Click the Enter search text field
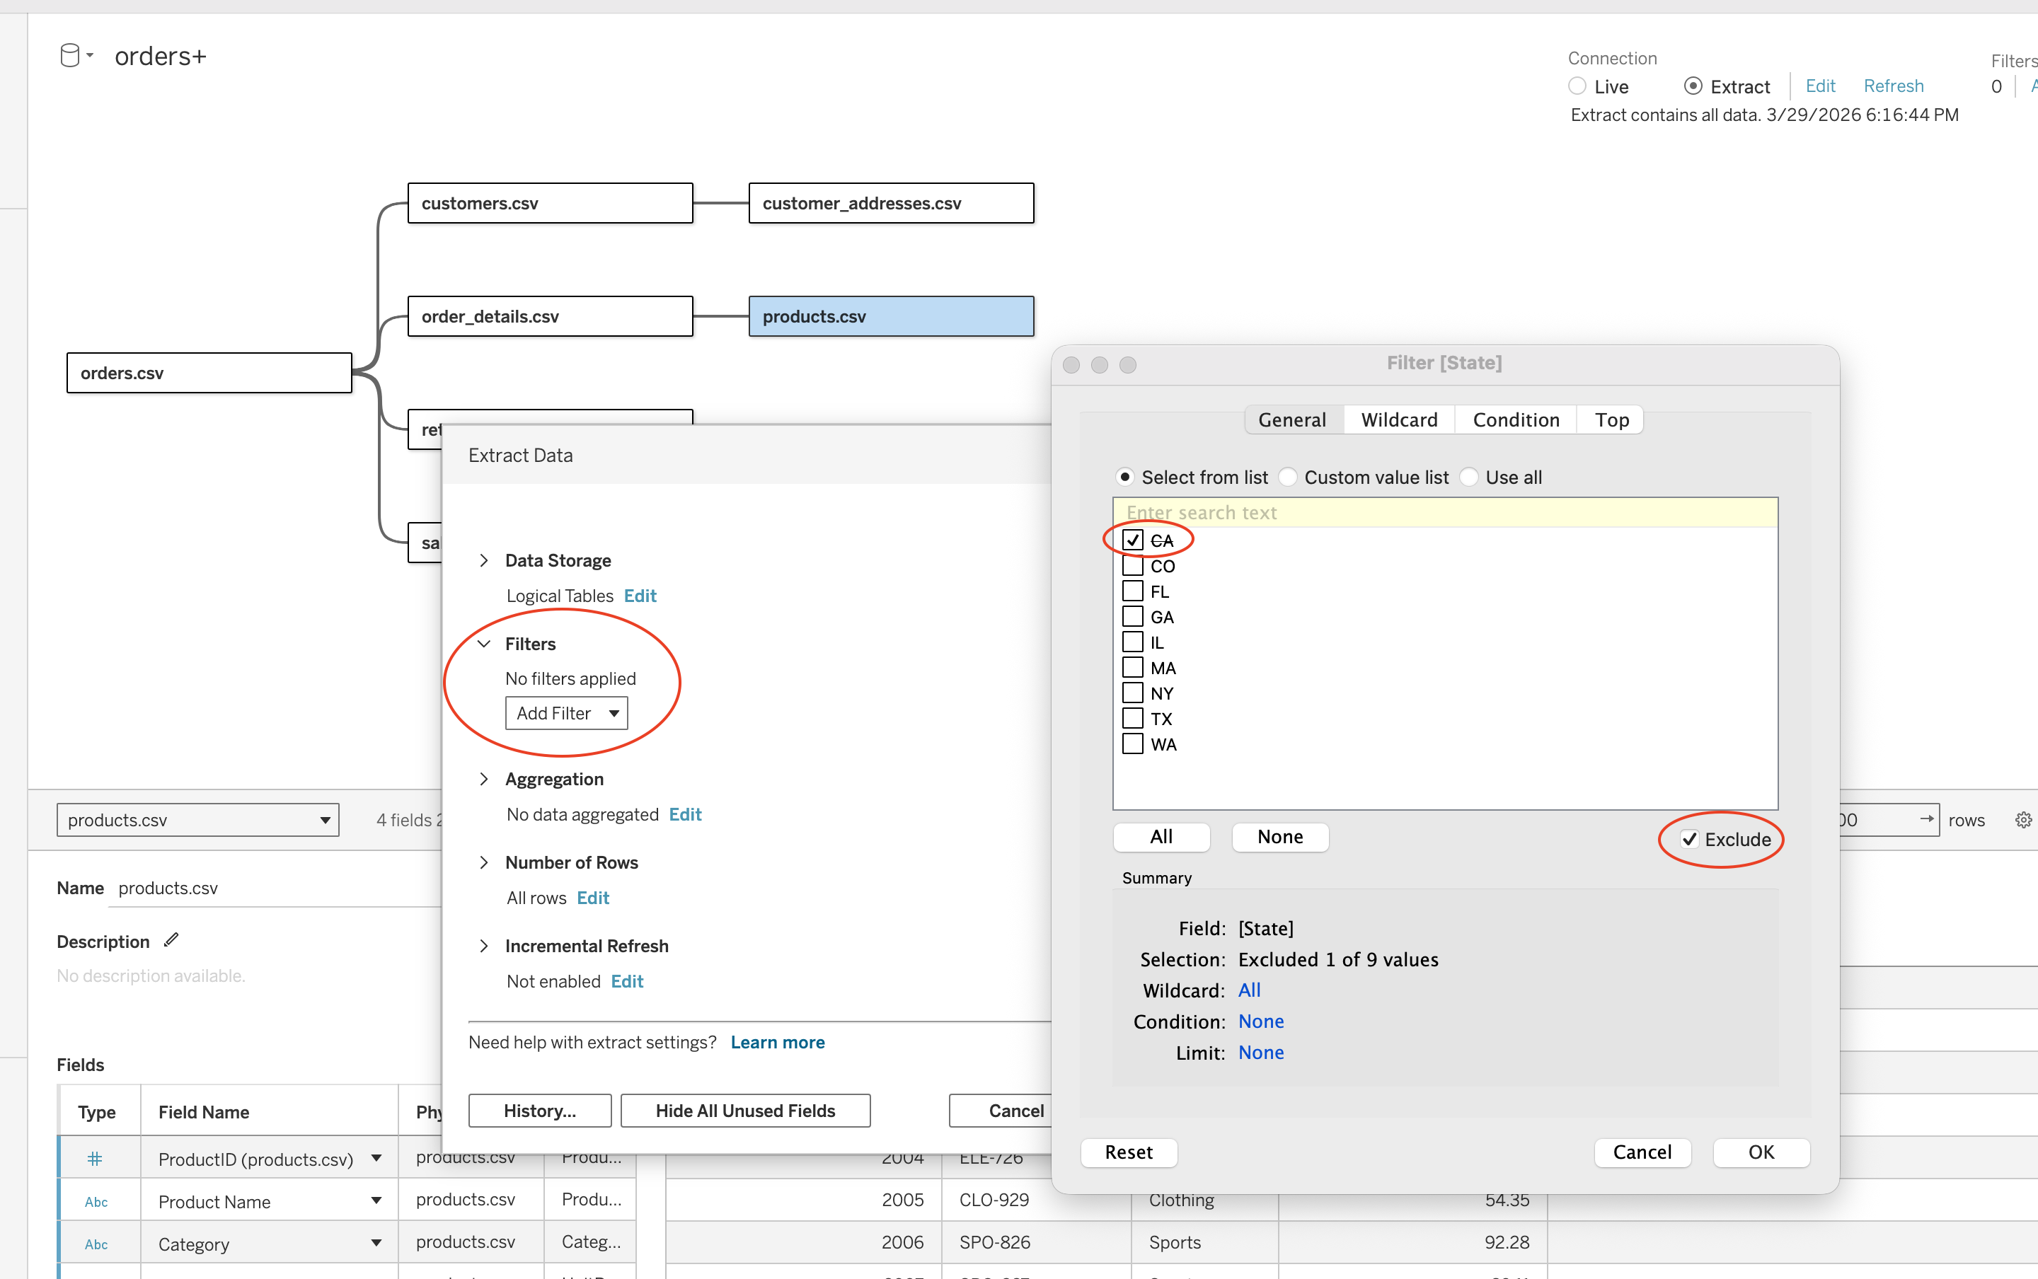 click(1444, 513)
